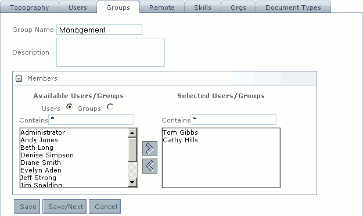Click the available list scroll up arrow

coord(132,133)
